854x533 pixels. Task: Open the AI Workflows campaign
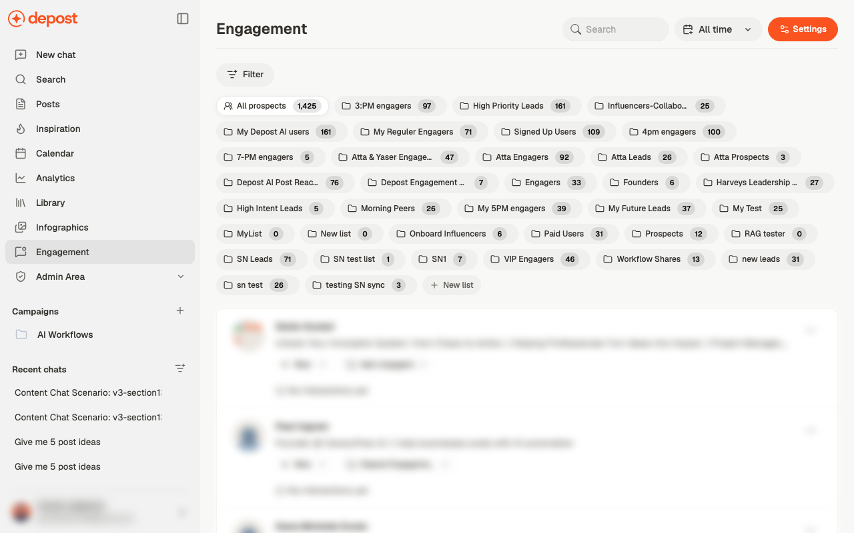(100, 334)
